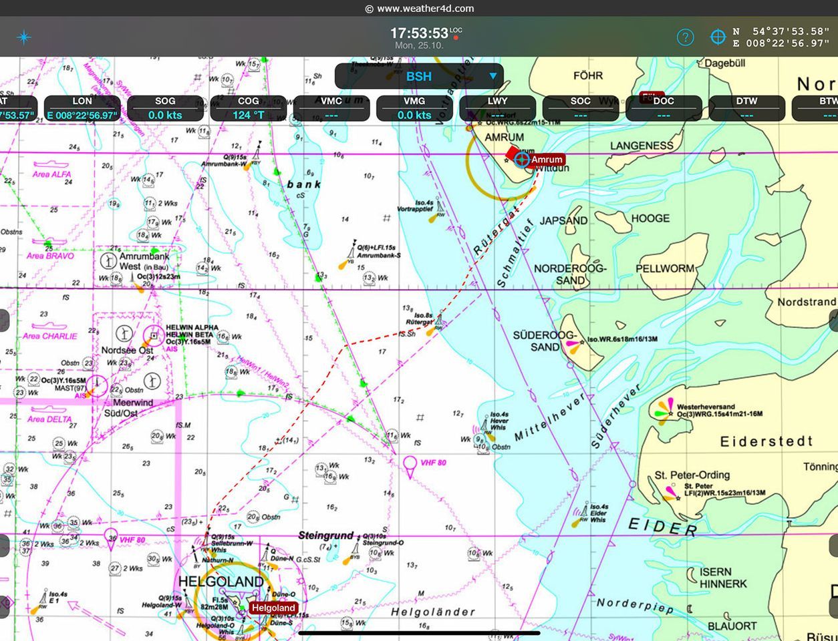
Task: Tap the Area BRAVO label
Action: click(50, 256)
